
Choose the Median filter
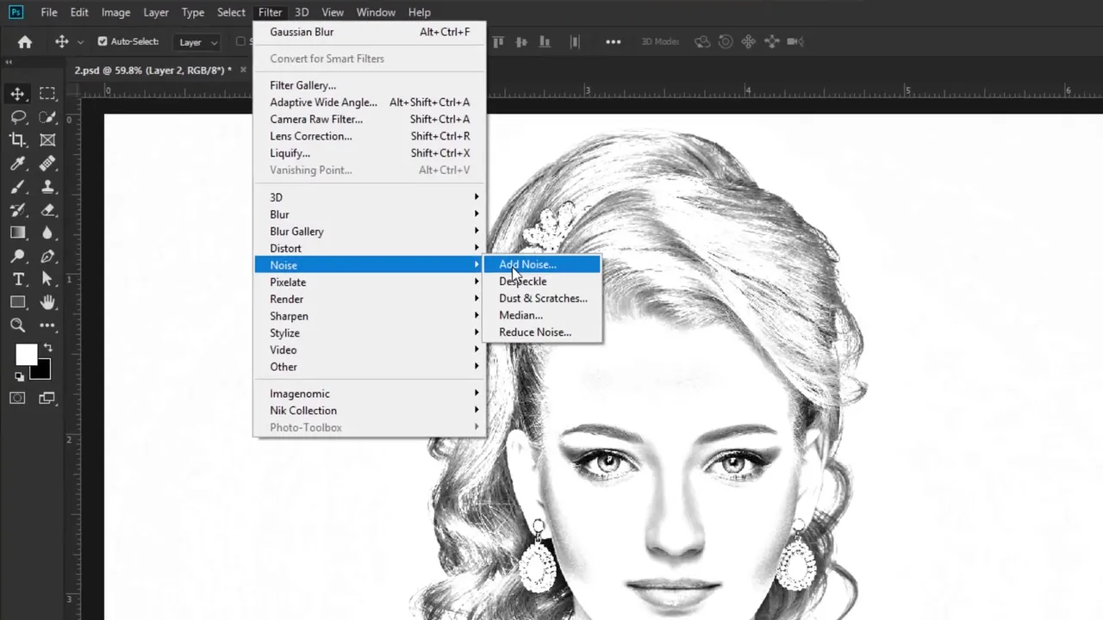tap(542, 315)
